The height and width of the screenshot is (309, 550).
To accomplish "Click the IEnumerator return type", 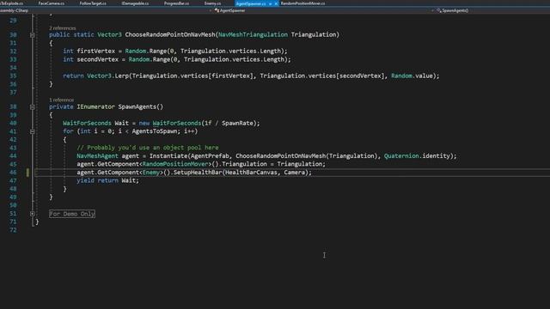I will [95, 106].
